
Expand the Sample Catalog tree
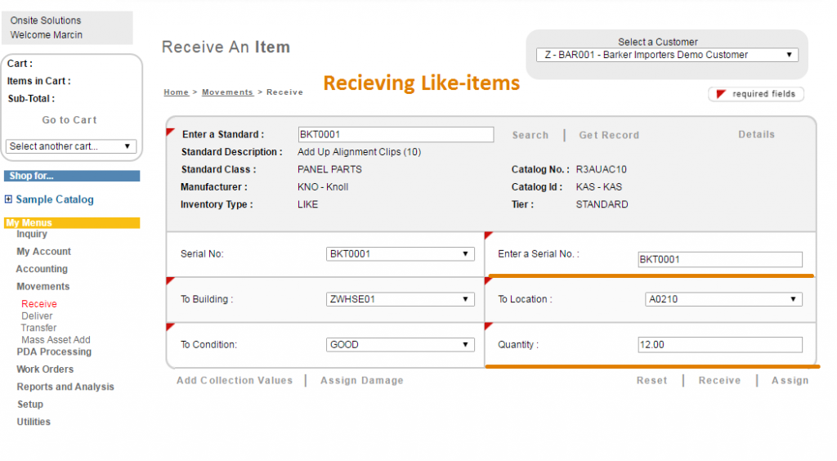[x=9, y=199]
